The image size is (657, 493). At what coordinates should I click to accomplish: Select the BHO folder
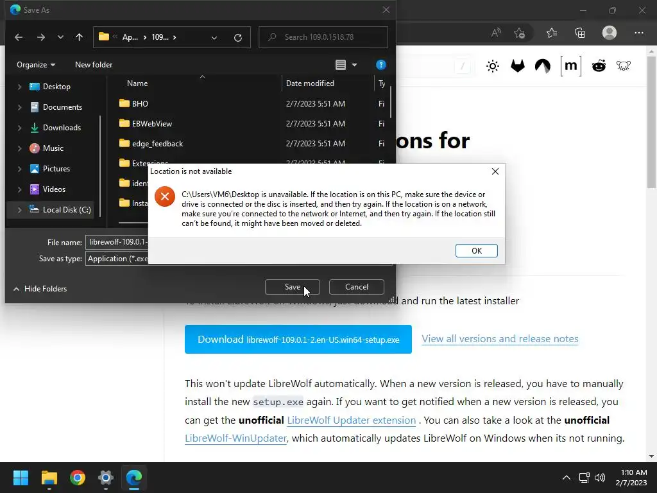[x=140, y=103]
